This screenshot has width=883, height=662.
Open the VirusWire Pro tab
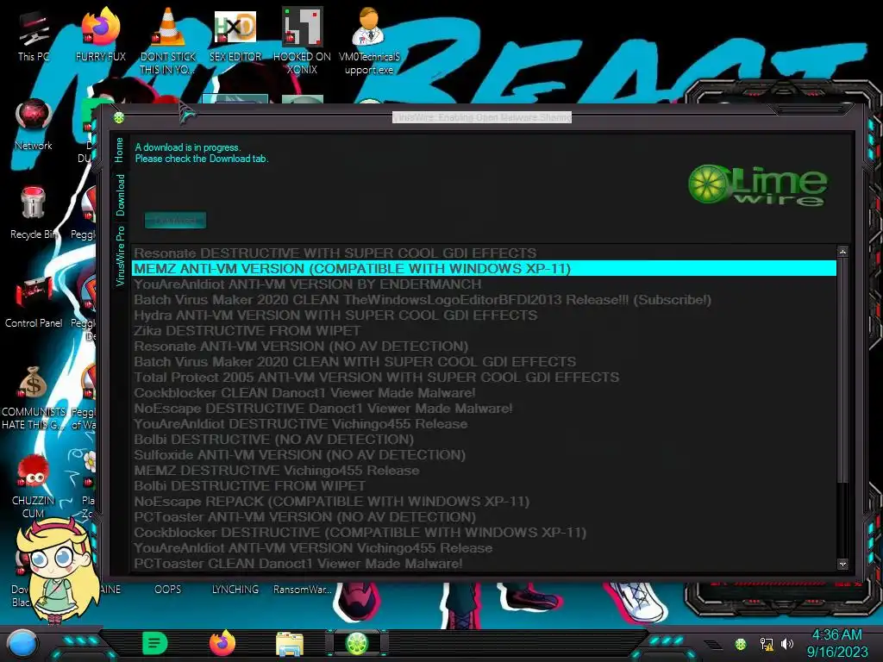click(120, 256)
